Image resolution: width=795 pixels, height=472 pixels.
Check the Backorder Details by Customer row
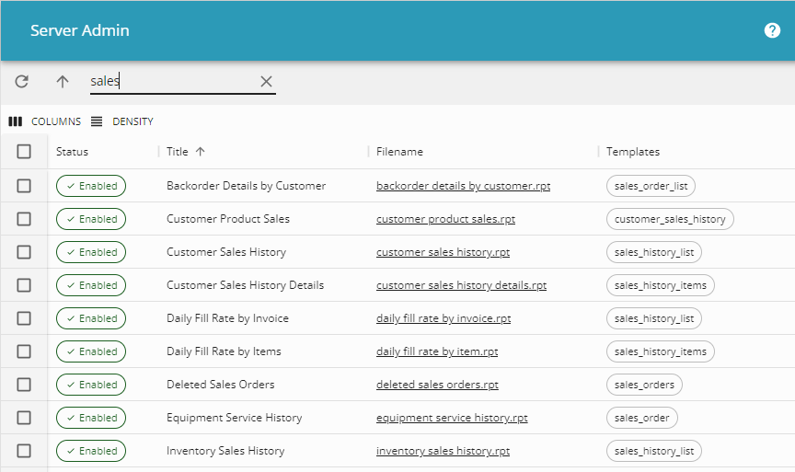coord(24,186)
